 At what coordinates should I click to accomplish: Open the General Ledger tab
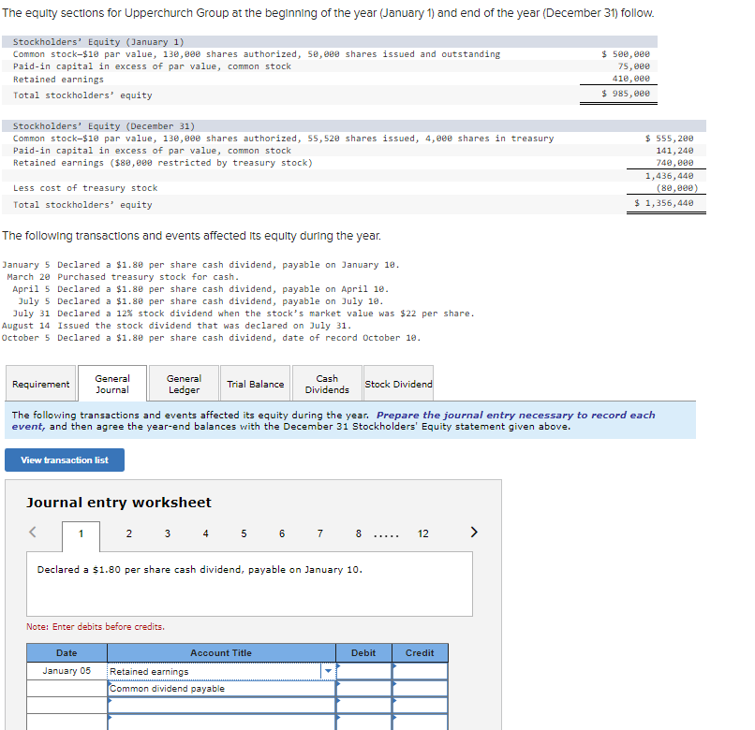[x=184, y=384]
